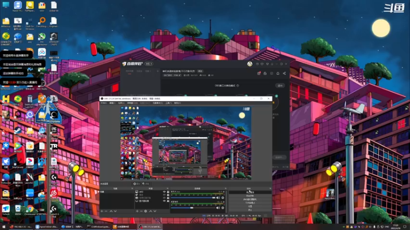Image resolution: width=410 pixels, height=230 pixels.
Task: Mute the desktop audio channel speaker
Action: (x=218, y=198)
